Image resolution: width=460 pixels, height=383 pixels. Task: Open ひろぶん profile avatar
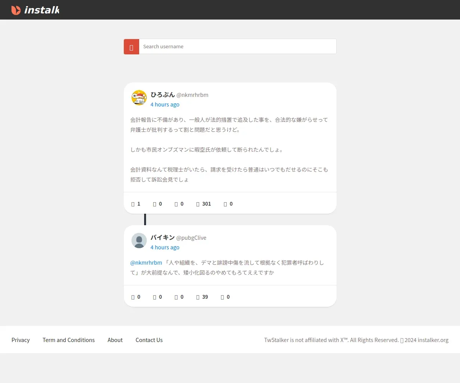(139, 98)
